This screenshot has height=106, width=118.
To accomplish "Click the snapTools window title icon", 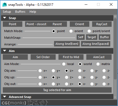I will [5, 5].
